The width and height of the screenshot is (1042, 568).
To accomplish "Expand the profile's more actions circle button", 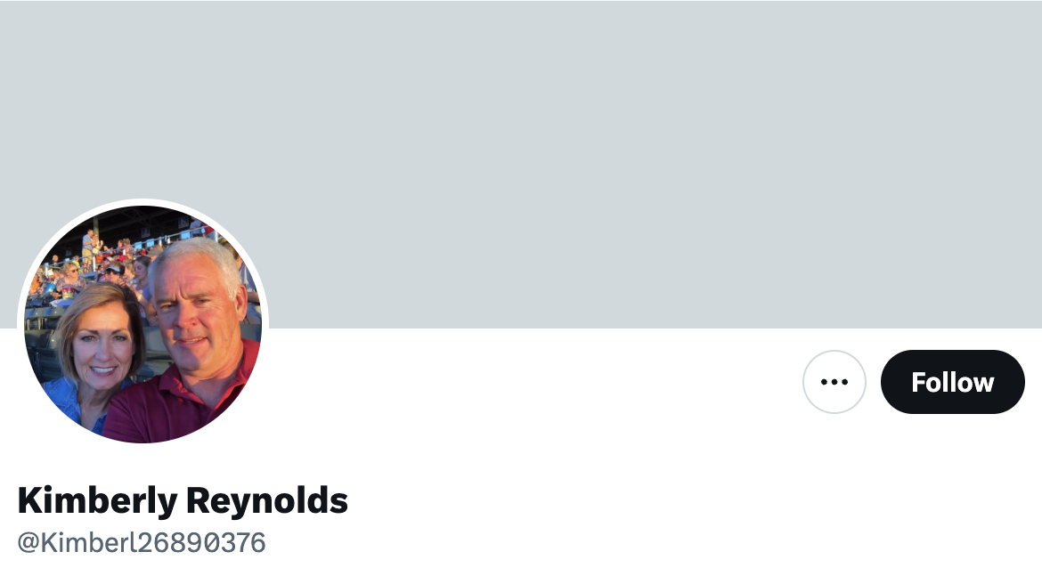I will tap(834, 382).
